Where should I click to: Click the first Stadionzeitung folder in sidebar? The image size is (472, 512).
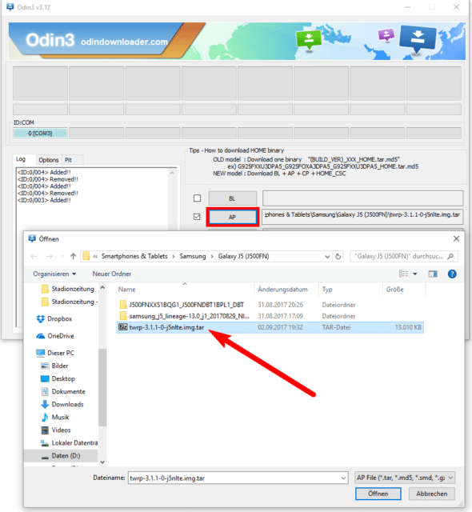pos(67,289)
